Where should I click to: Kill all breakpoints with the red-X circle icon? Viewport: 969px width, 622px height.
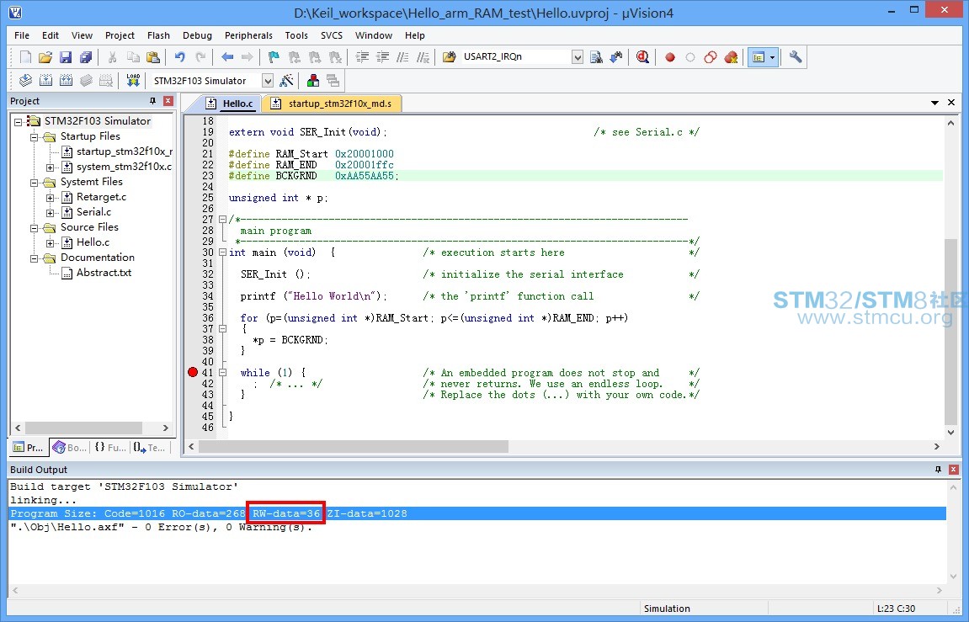[x=731, y=57]
